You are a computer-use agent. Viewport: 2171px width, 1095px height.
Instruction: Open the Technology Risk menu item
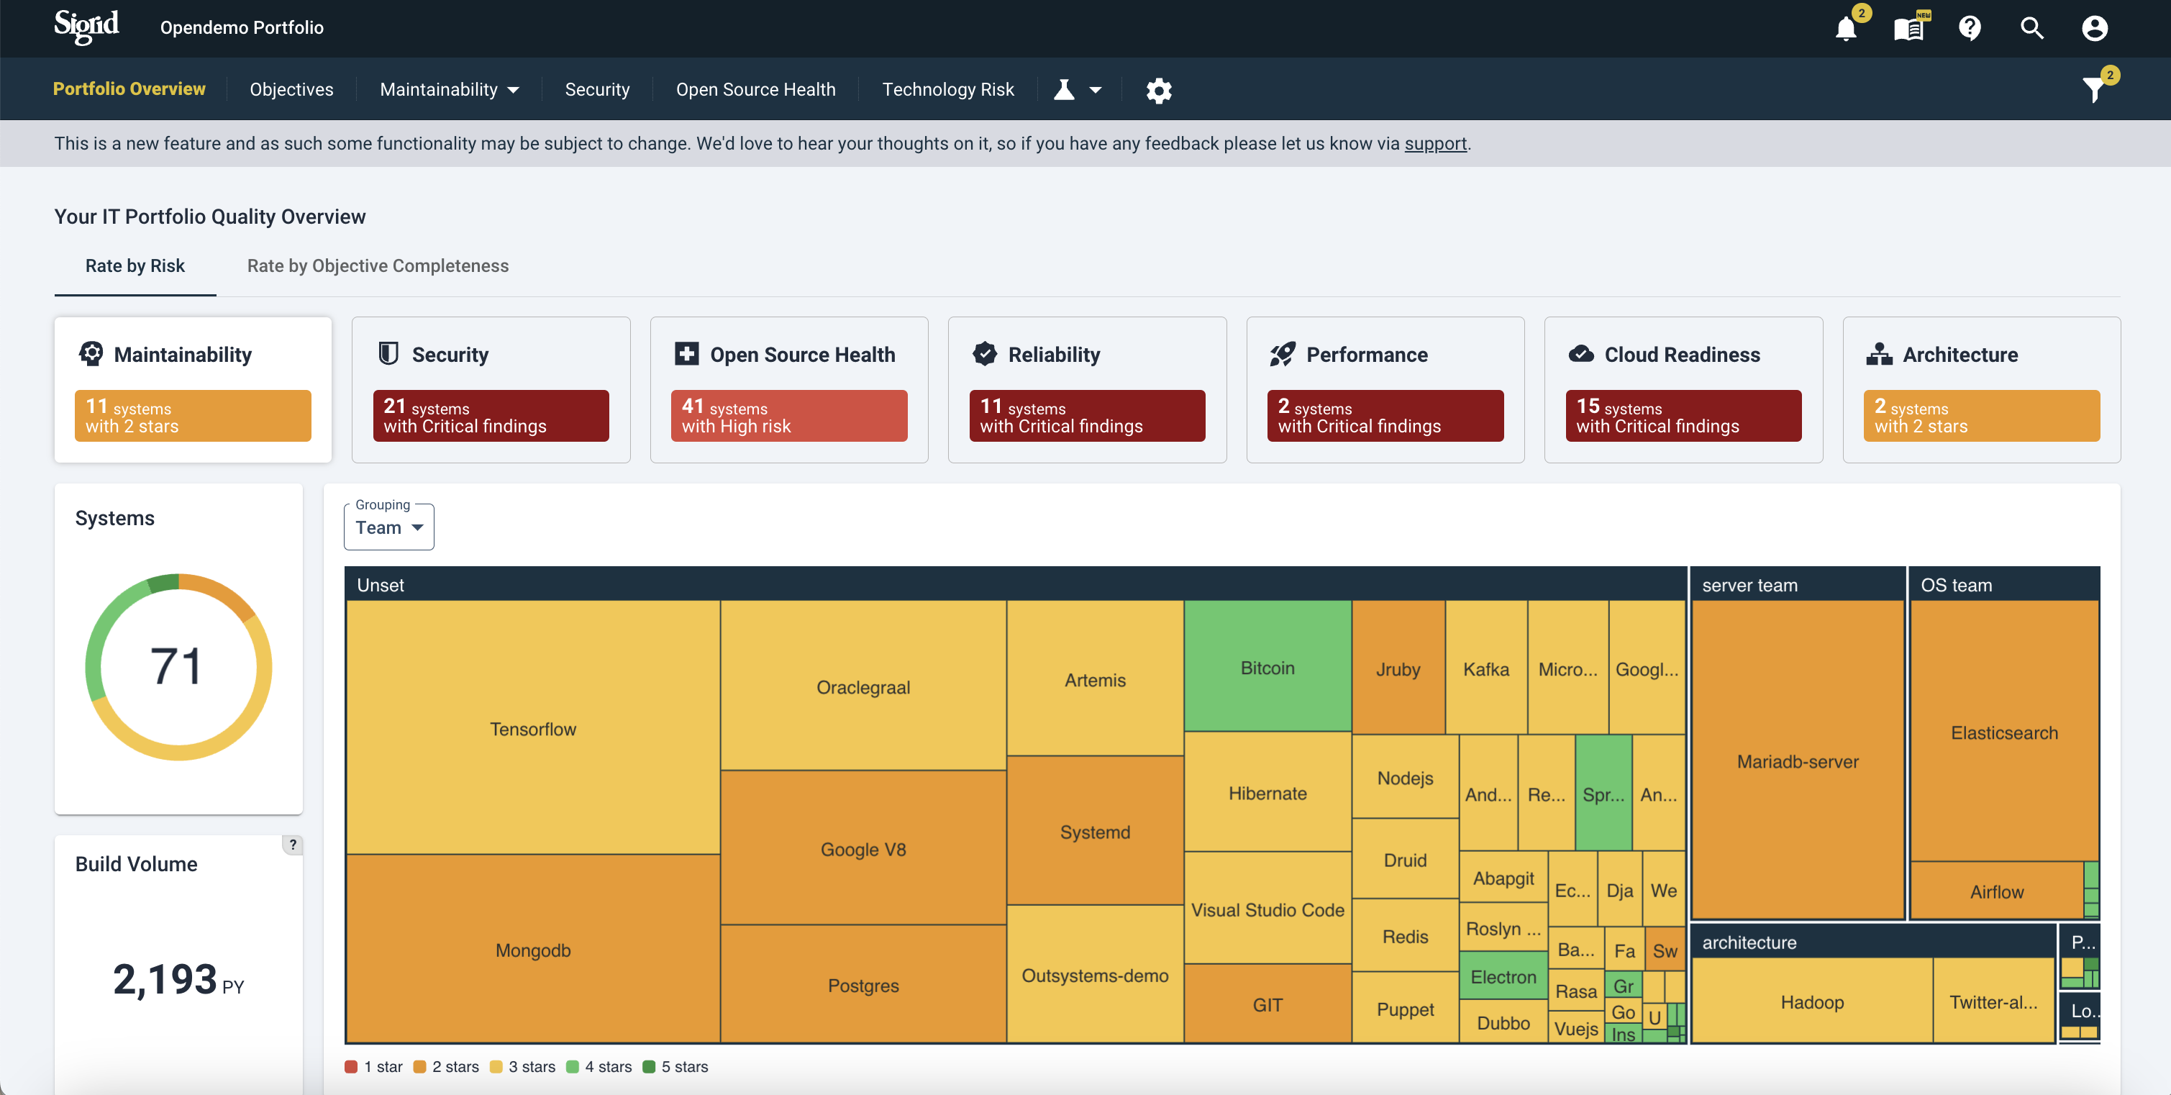coord(947,89)
